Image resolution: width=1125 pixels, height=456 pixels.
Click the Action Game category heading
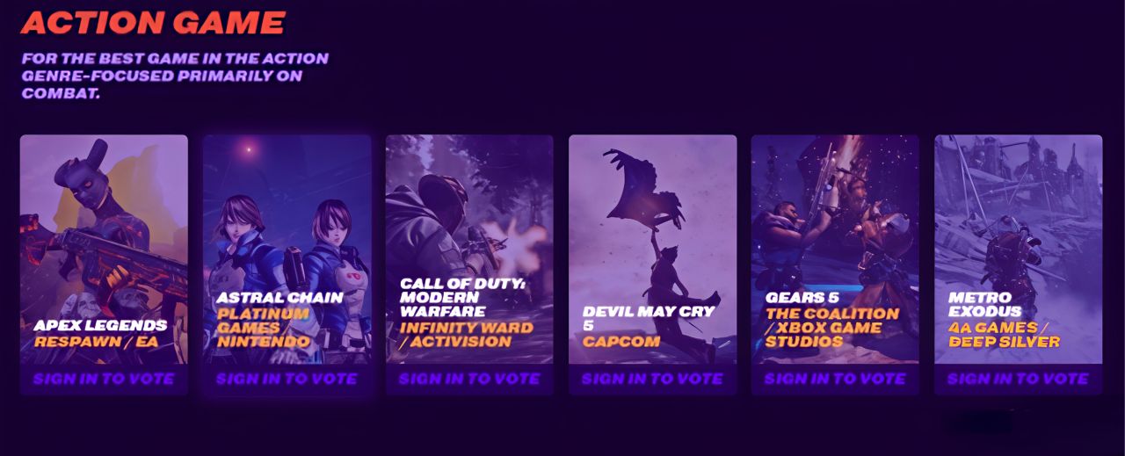153,22
